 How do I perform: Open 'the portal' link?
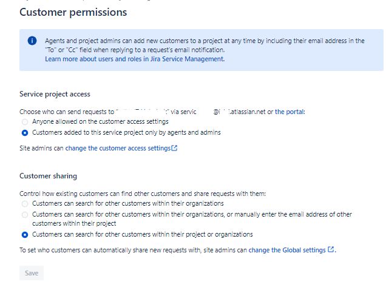click(x=289, y=112)
